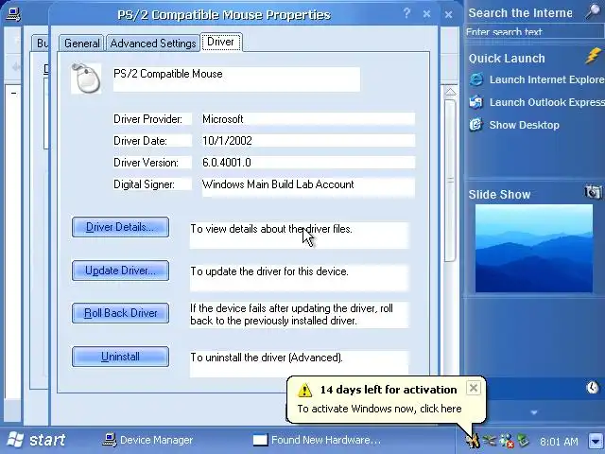
Task: Click the 'Slide Show' sidebar heading
Action: pyautogui.click(x=499, y=194)
